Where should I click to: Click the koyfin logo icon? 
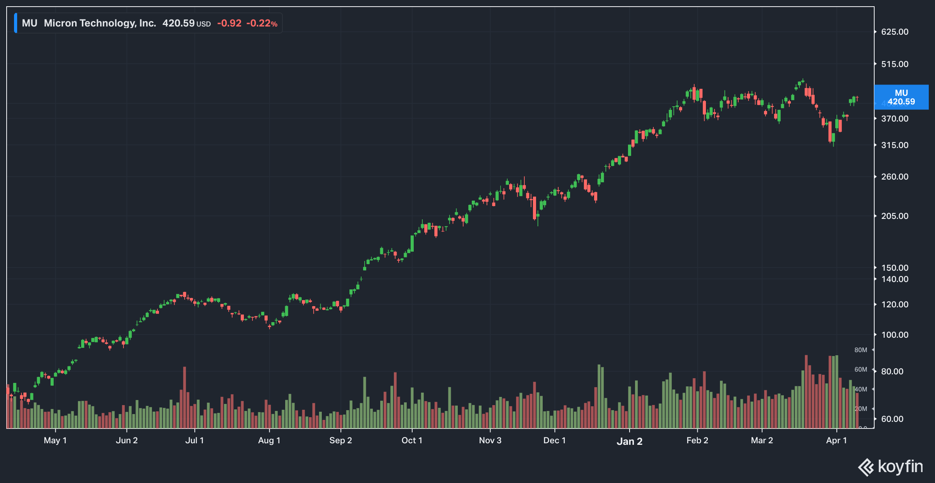(x=866, y=467)
